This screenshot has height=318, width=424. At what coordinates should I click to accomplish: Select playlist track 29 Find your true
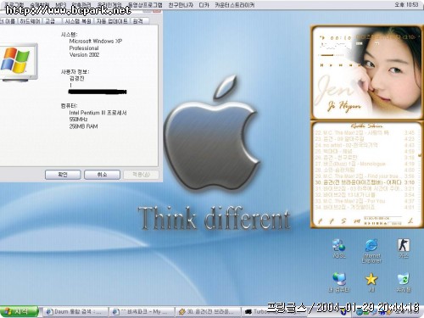coord(365,176)
